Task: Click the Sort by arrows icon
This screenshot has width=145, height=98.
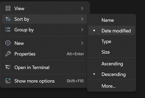Action: [x=8, y=19]
